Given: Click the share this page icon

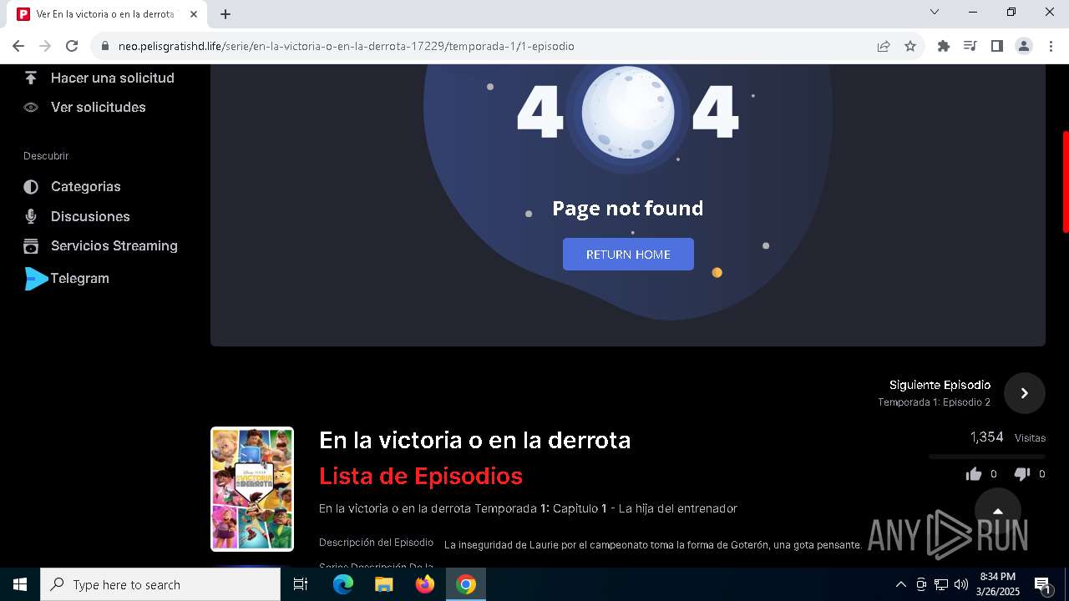Looking at the screenshot, I should pyautogui.click(x=884, y=46).
